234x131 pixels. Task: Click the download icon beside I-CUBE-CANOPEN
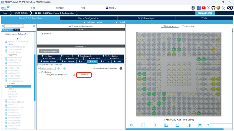click(x=6, y=57)
